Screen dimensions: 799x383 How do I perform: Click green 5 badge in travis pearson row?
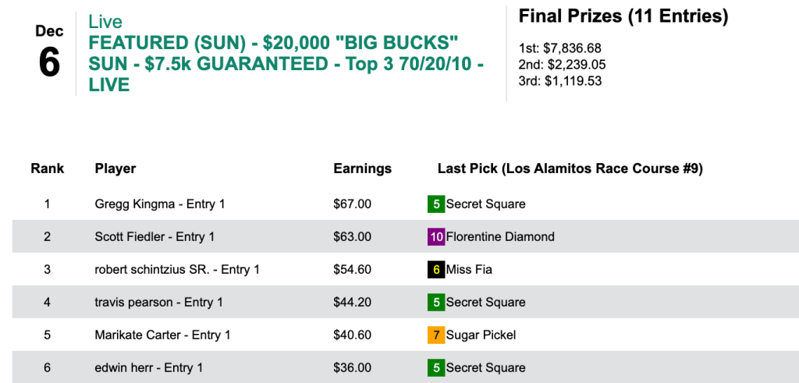[x=435, y=303]
